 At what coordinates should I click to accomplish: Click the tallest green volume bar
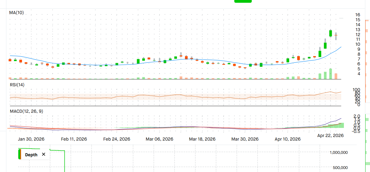point(330,74)
